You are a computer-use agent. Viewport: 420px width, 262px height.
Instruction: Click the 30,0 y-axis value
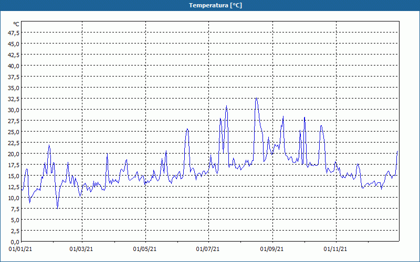[14, 110]
